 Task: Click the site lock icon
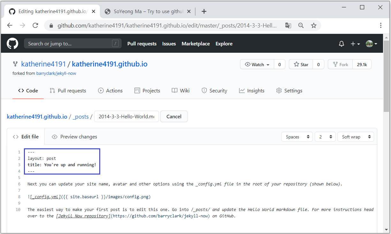coord(51,26)
